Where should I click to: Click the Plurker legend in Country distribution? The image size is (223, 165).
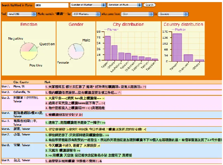point(178,30)
